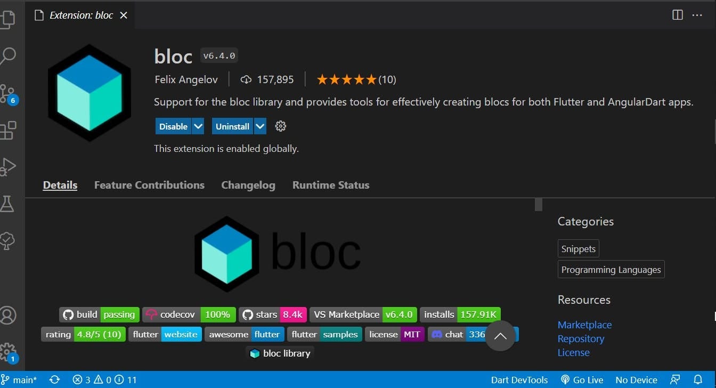Open the feedback icon in status bar
Image resolution: width=716 pixels, height=388 pixels.
coord(675,380)
